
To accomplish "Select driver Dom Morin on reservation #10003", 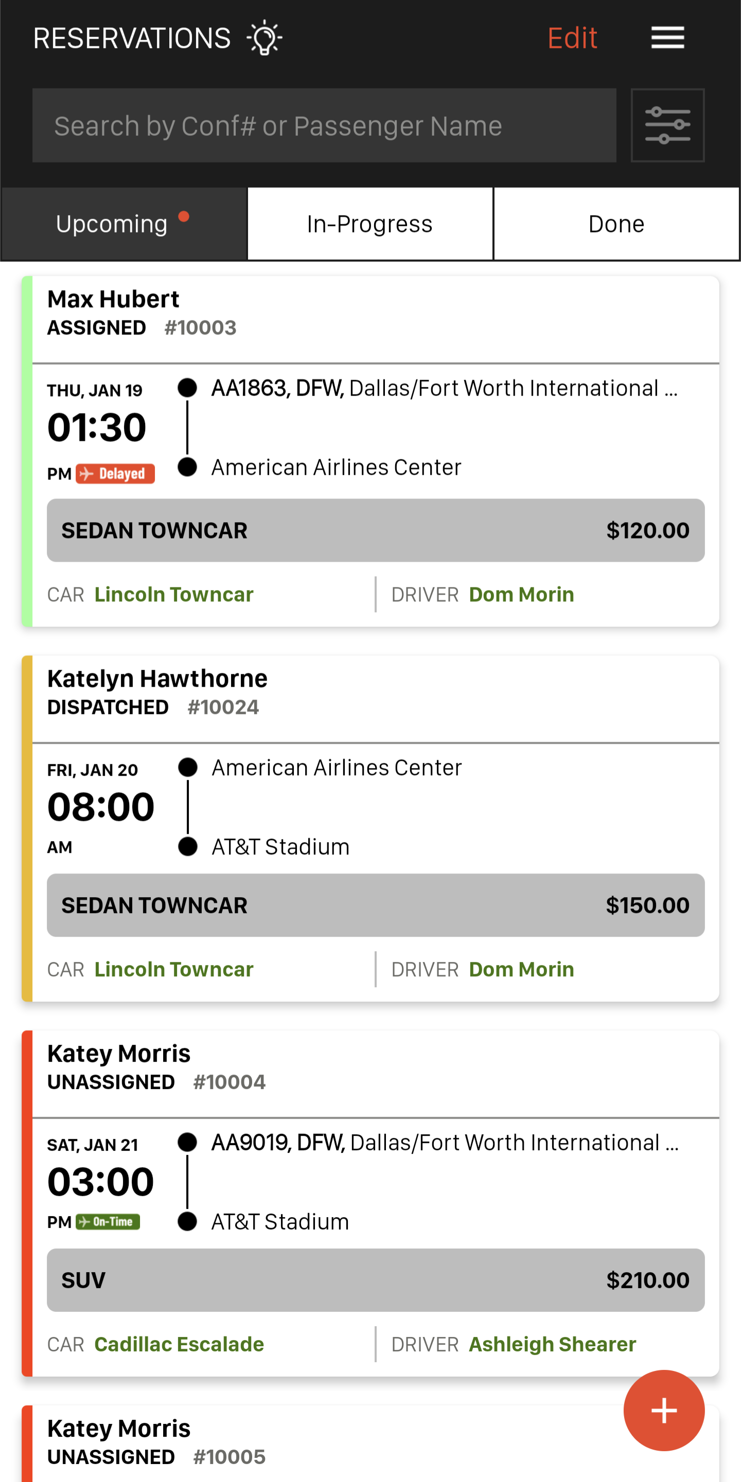I will [521, 594].
